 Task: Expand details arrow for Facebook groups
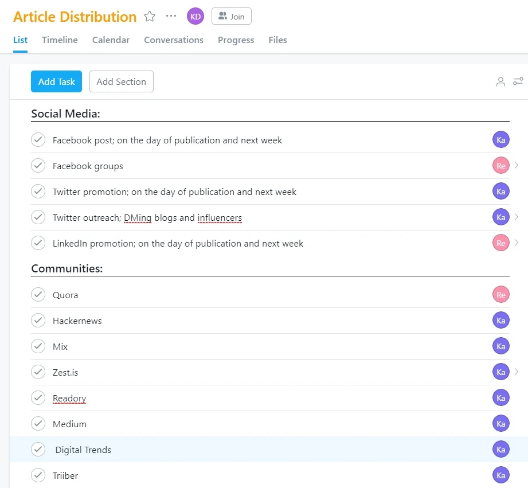coord(517,166)
